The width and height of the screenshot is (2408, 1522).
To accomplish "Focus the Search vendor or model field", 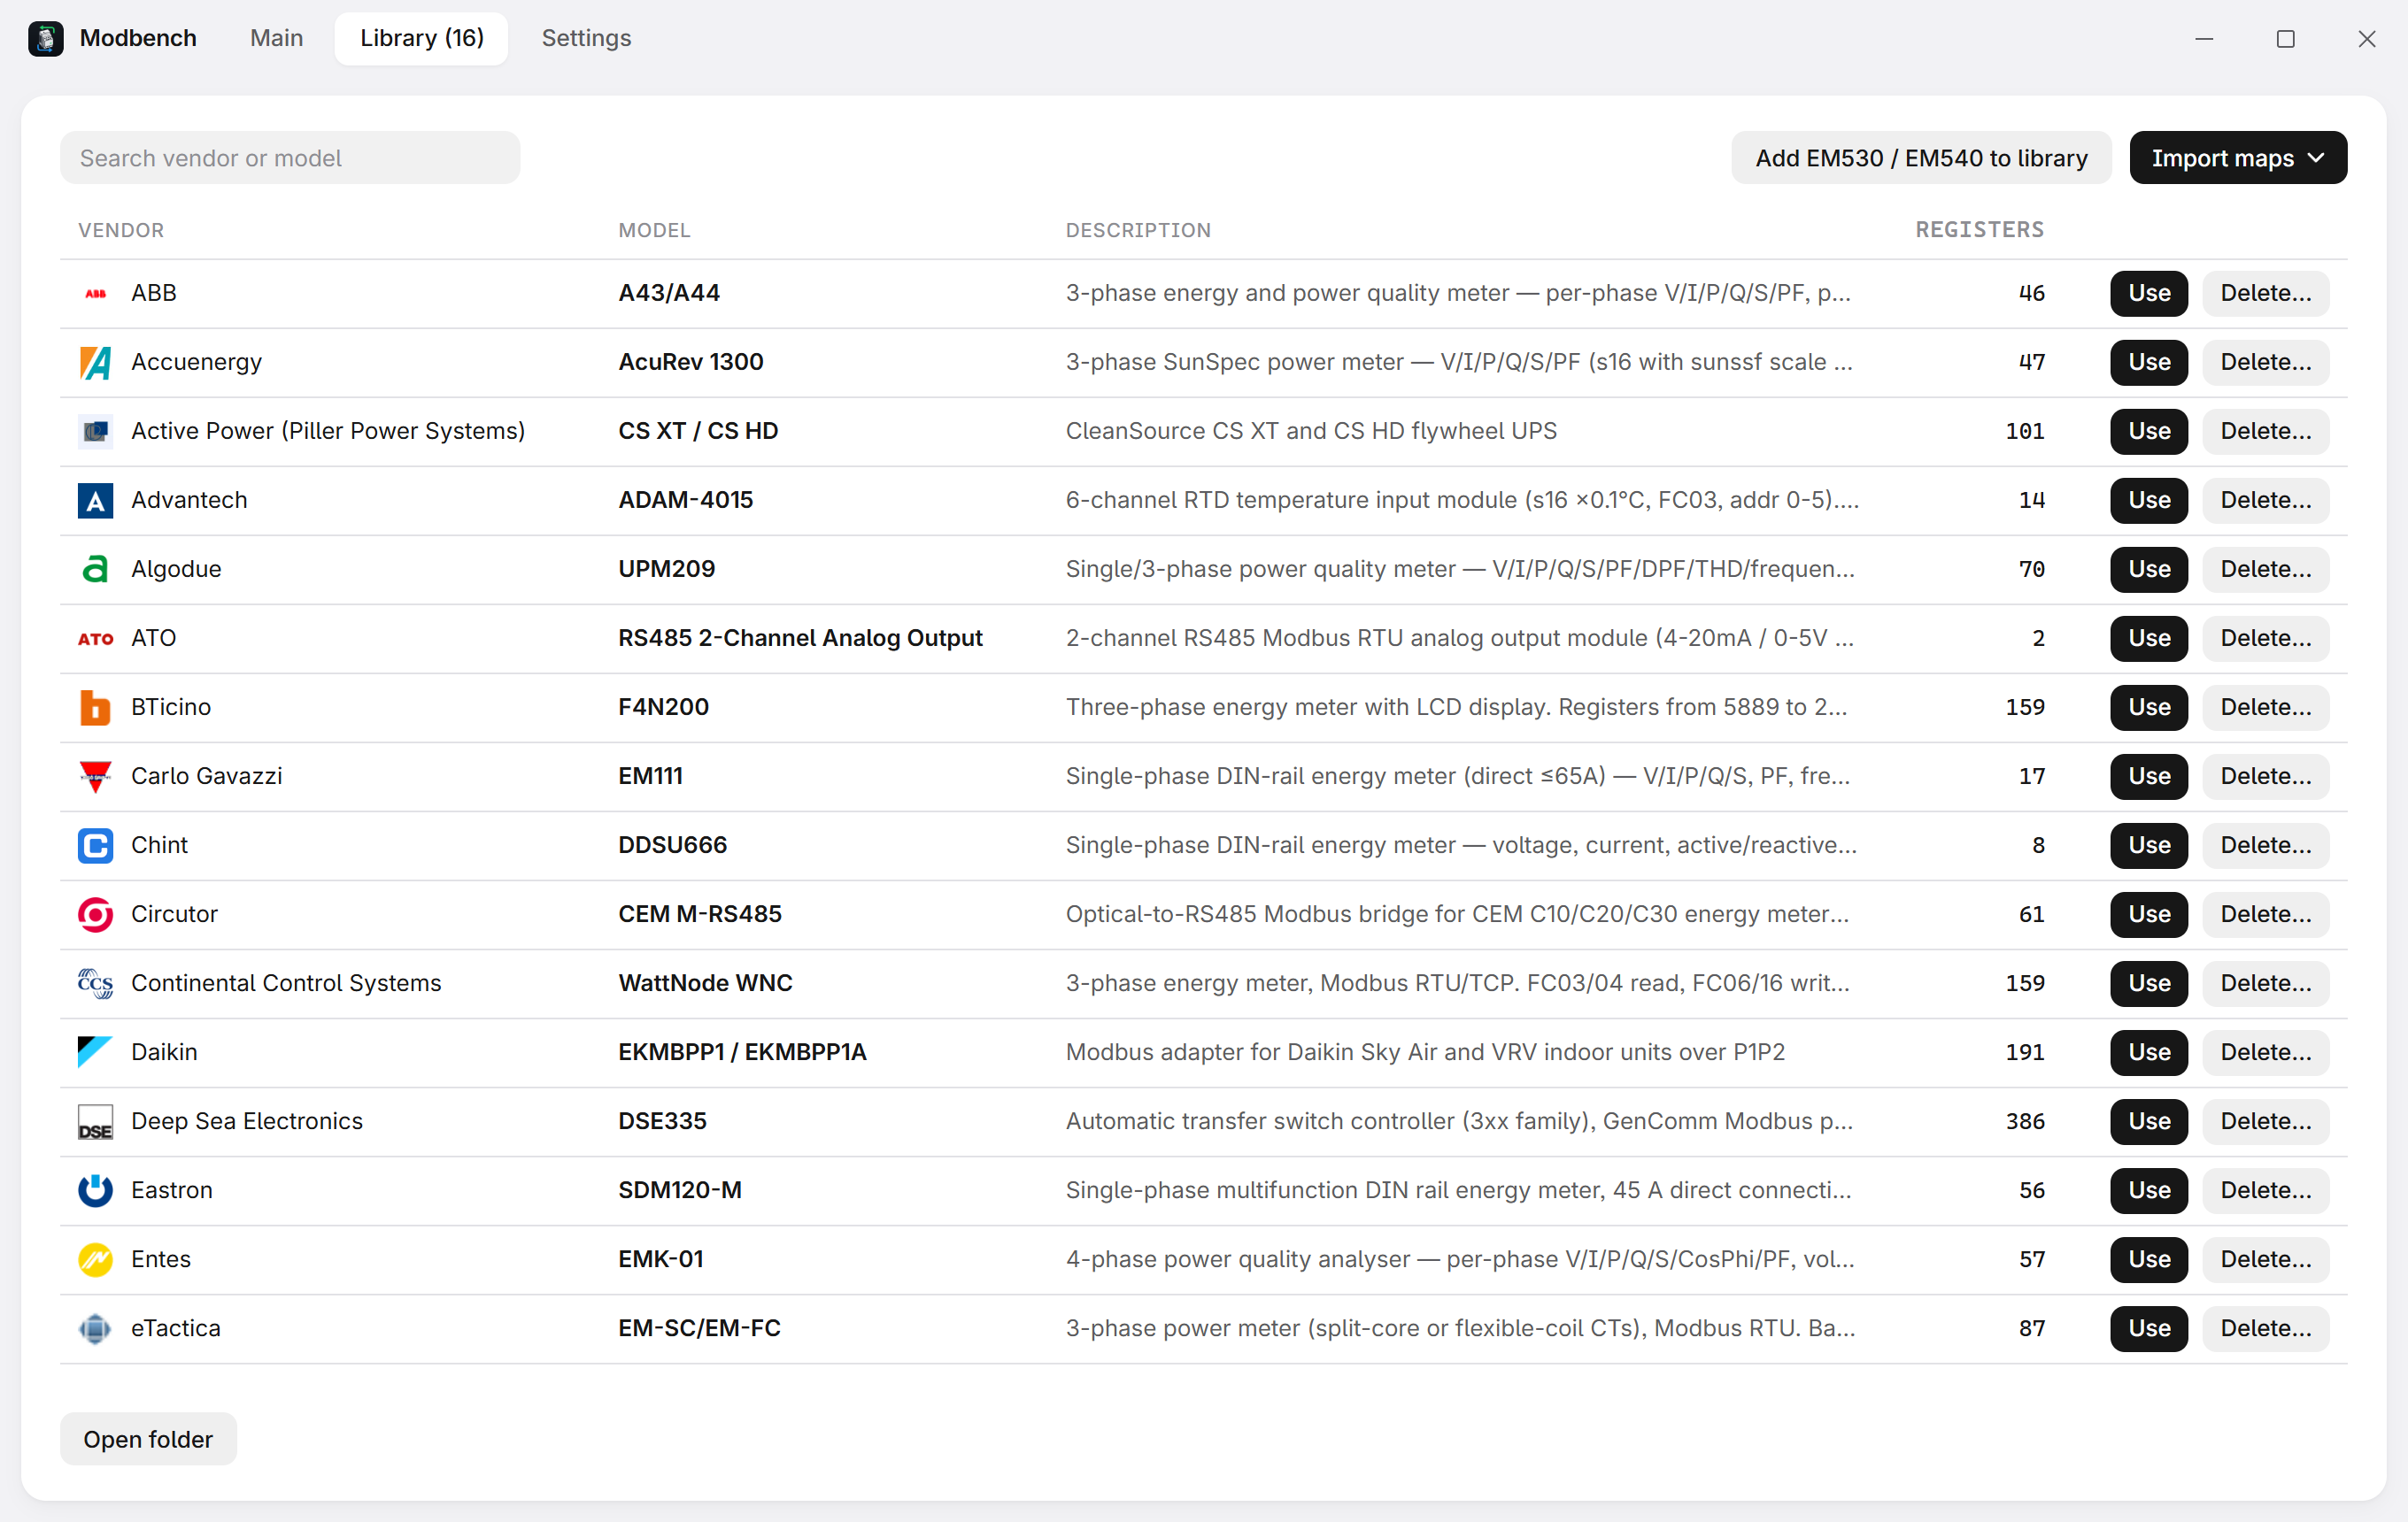I will coord(290,158).
